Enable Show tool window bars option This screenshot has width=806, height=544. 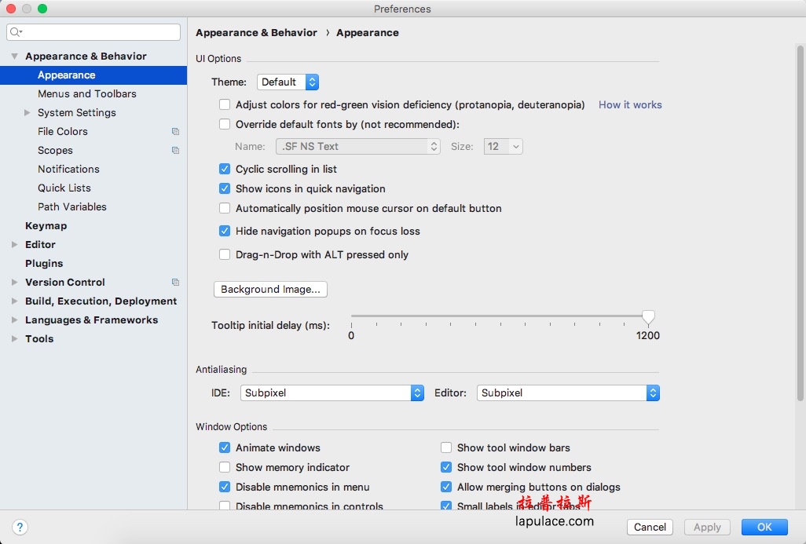[x=446, y=447]
